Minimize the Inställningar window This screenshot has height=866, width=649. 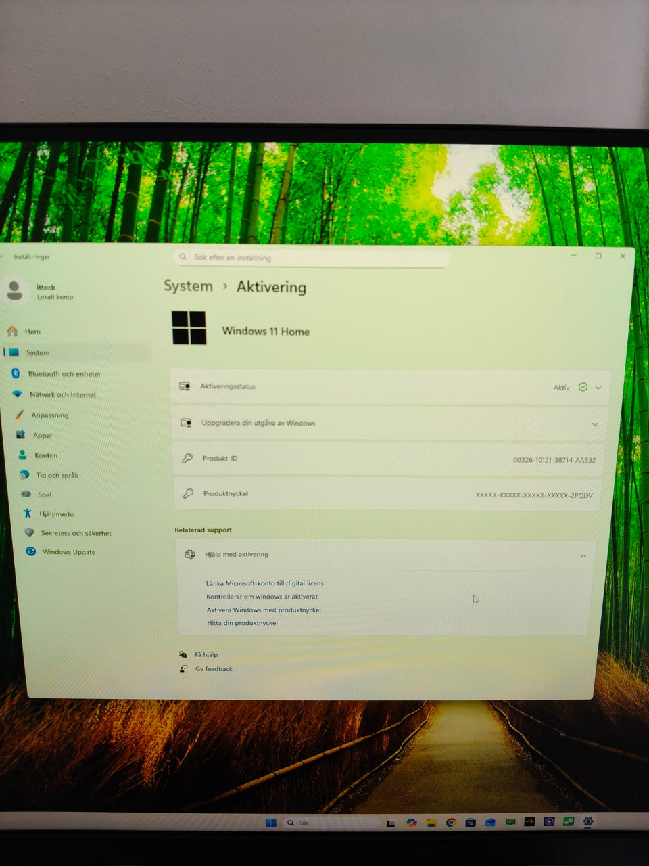point(574,256)
